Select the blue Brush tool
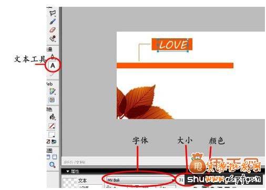The image size is (266, 190). pos(53,22)
